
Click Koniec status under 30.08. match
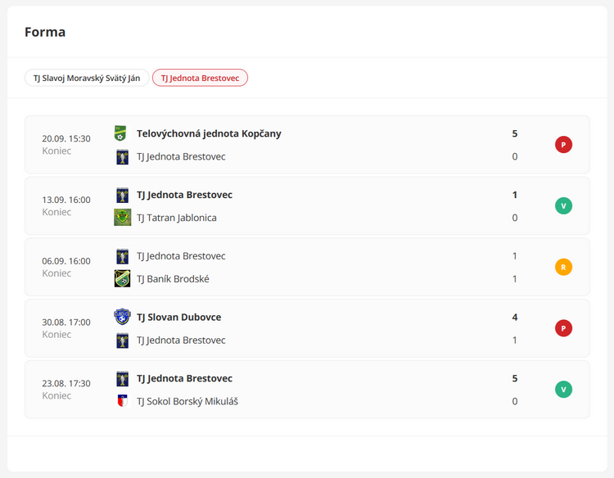click(x=56, y=334)
